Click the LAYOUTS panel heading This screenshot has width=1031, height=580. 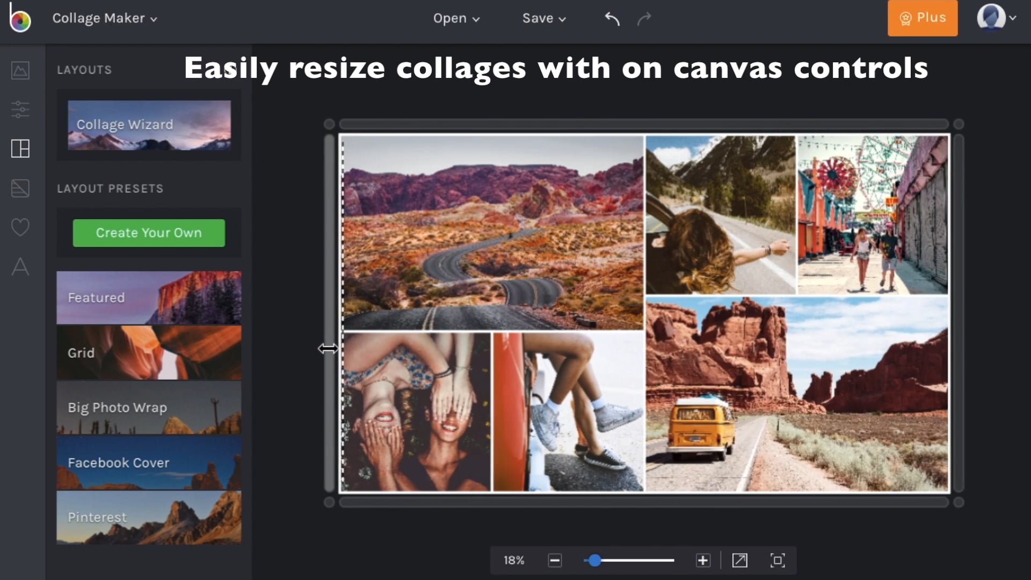coord(84,70)
